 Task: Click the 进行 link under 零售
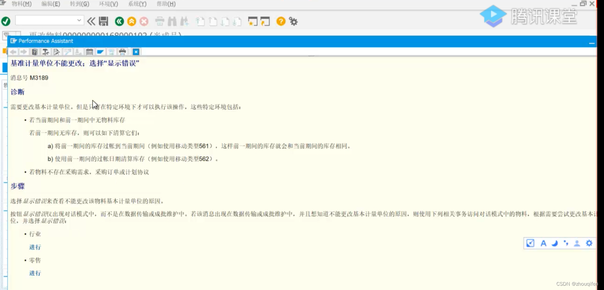click(x=35, y=273)
